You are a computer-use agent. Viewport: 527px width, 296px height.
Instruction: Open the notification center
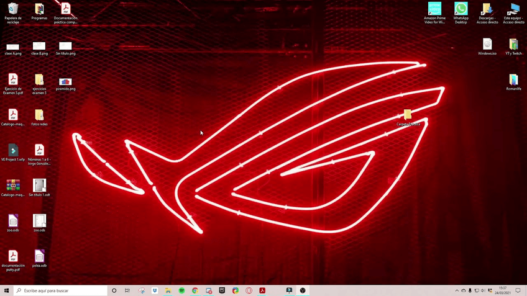click(x=518, y=290)
